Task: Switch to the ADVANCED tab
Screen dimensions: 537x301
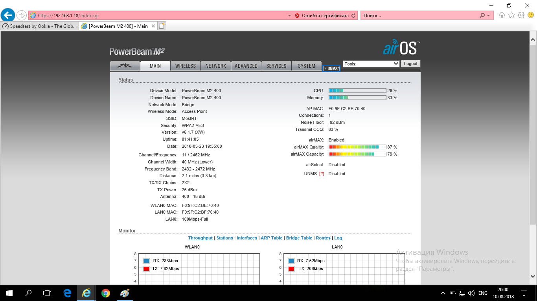Action: click(246, 66)
